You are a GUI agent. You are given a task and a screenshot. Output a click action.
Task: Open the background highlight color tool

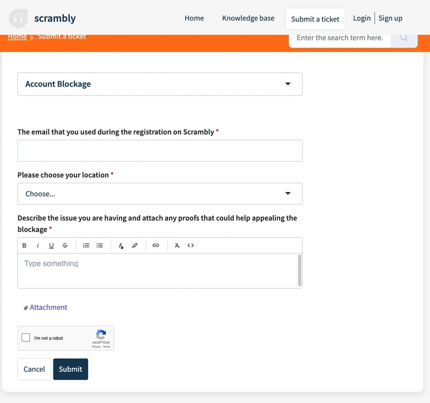point(135,246)
